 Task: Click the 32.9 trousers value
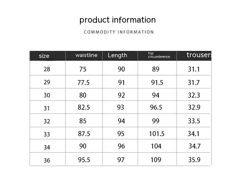coord(194,107)
